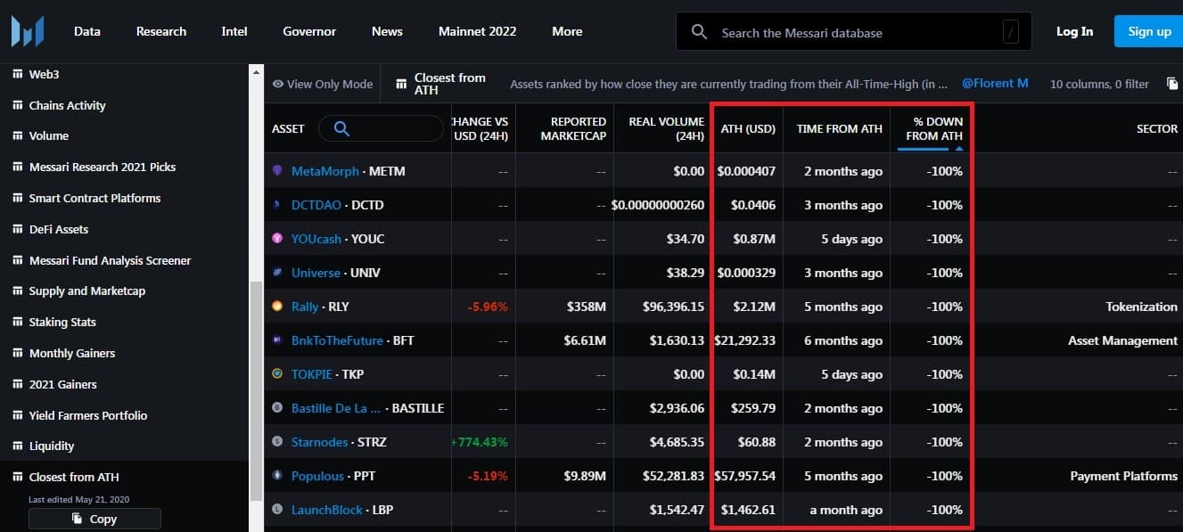Open the MetaMorph asset link

325,171
